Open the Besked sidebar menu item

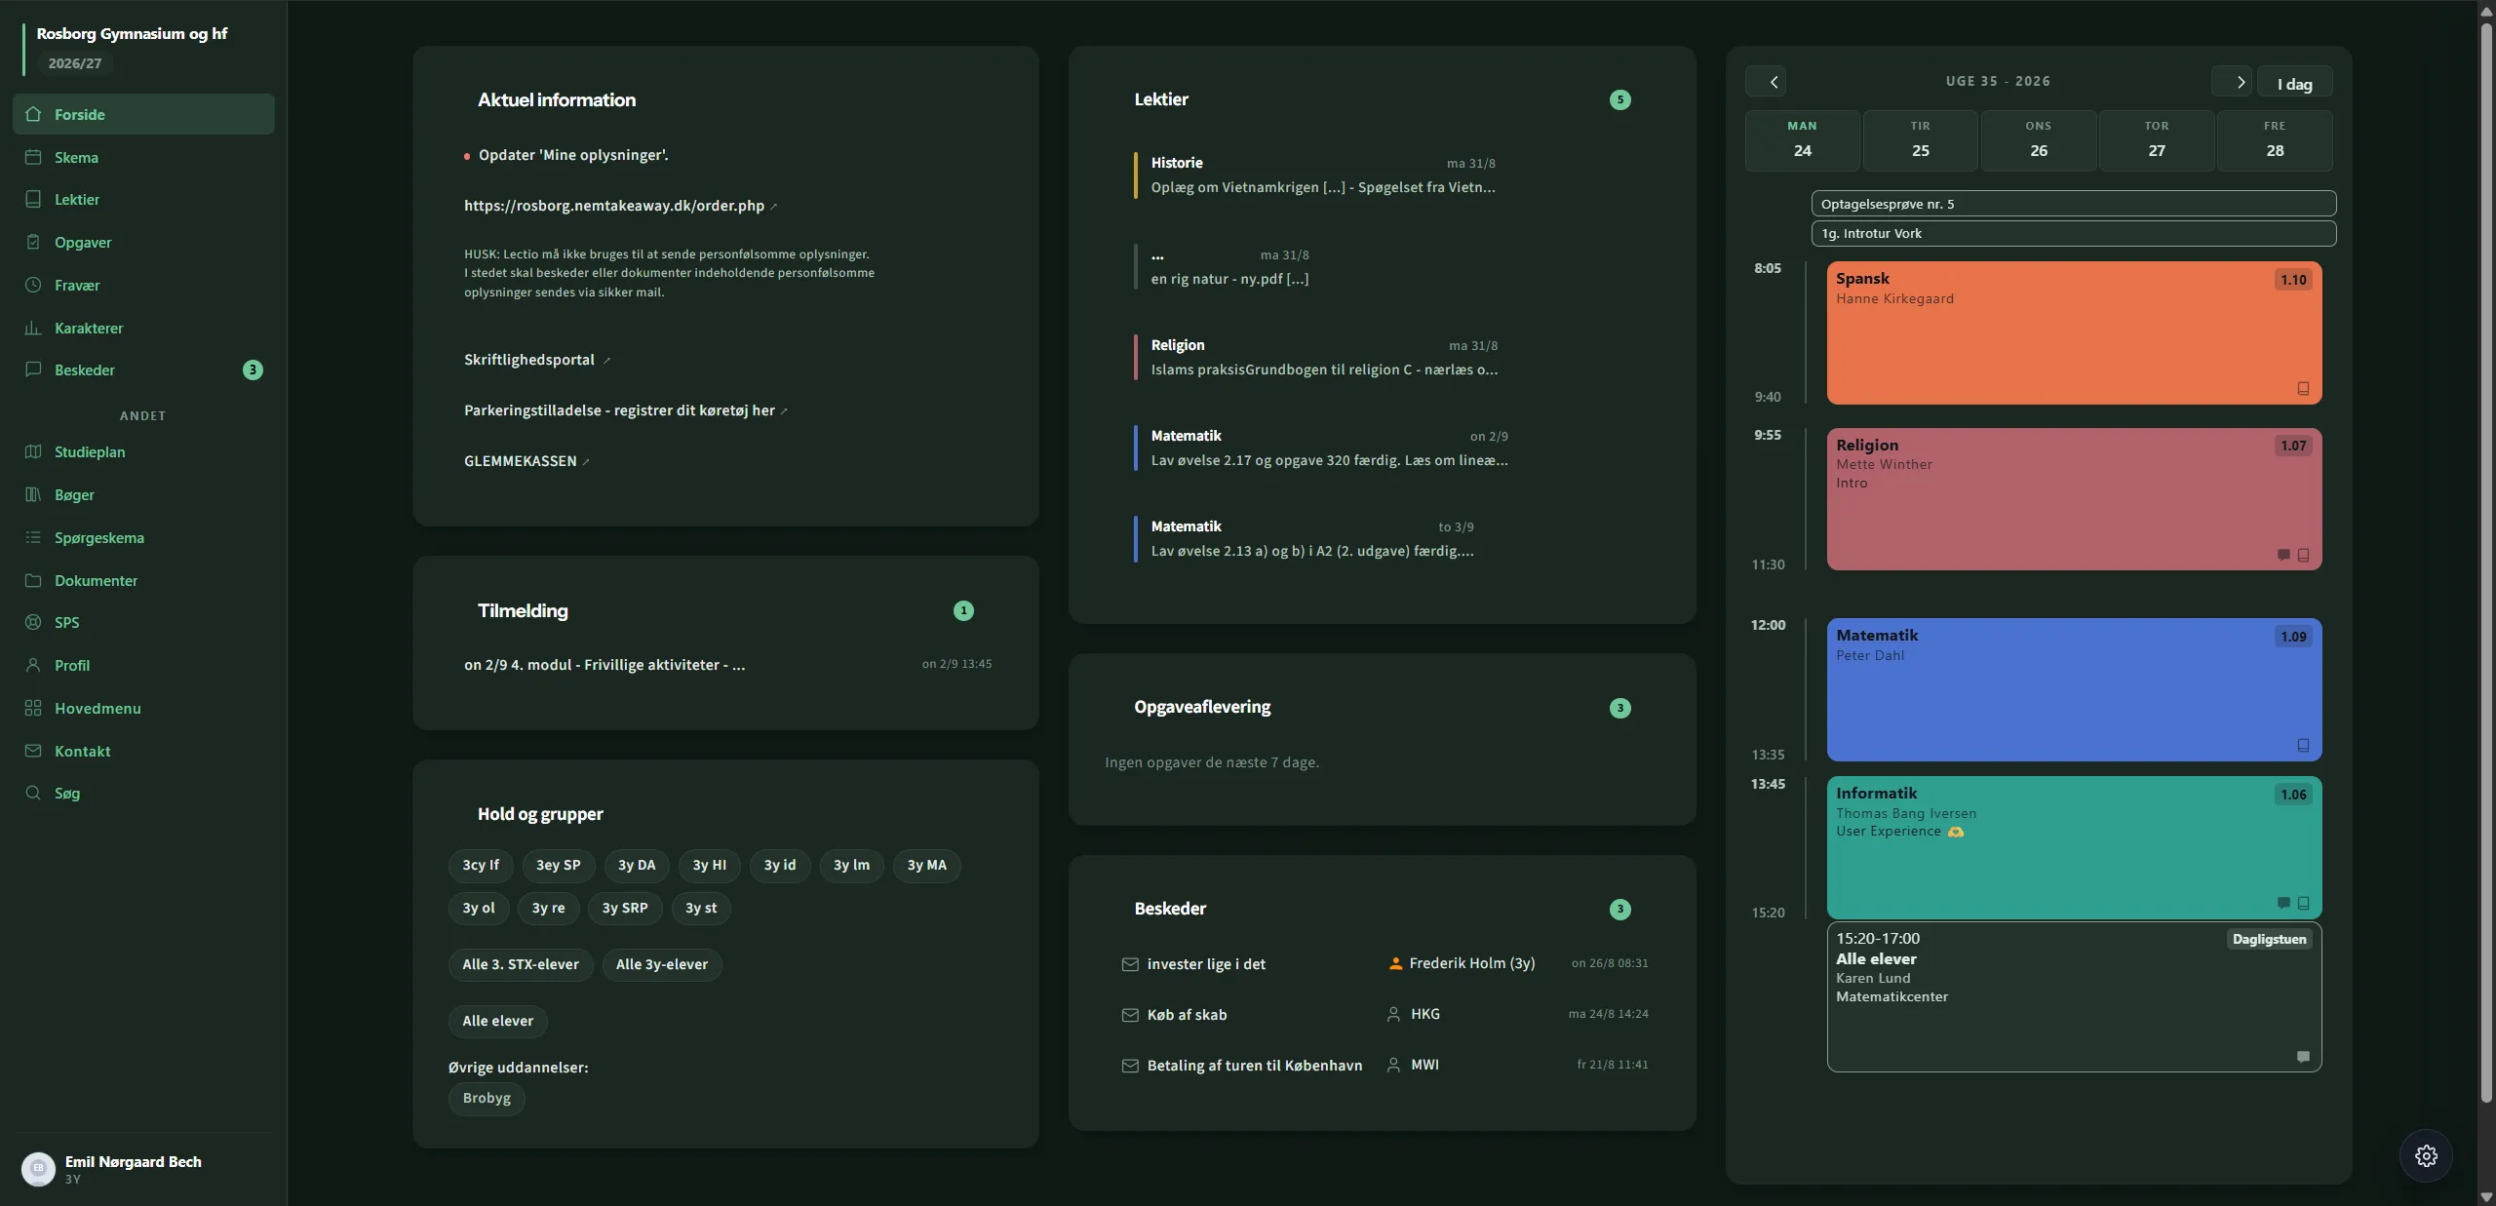pyautogui.click(x=143, y=370)
